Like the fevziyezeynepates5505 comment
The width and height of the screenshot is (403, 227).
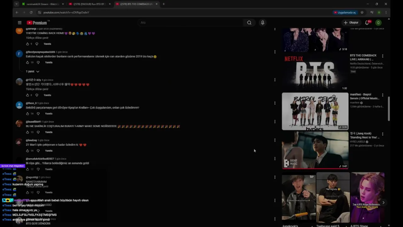tap(27, 62)
